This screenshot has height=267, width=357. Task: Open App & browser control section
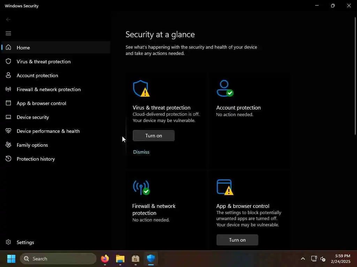pos(56,103)
